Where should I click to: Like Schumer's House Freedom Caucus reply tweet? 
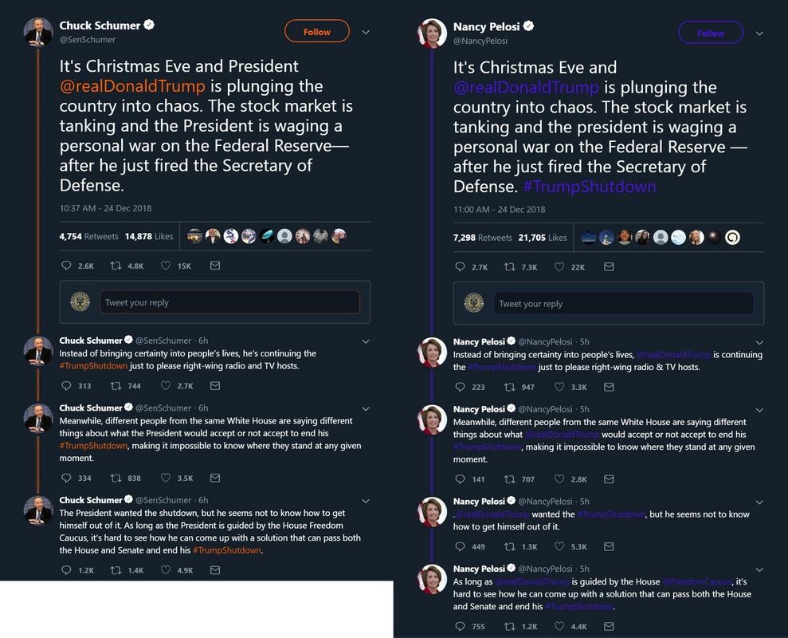point(166,570)
